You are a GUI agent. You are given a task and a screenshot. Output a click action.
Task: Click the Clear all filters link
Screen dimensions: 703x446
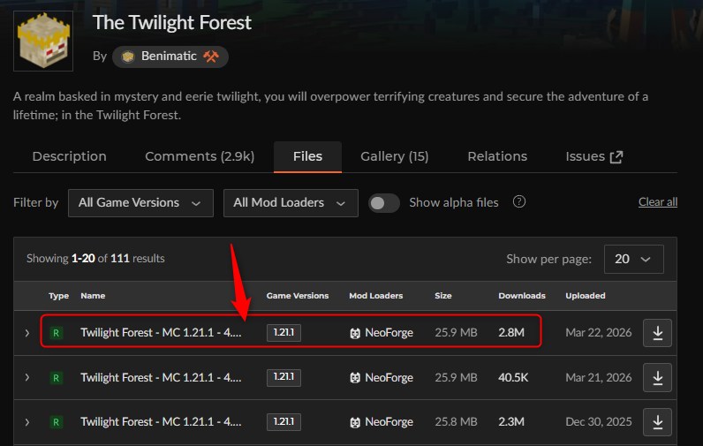coord(658,202)
